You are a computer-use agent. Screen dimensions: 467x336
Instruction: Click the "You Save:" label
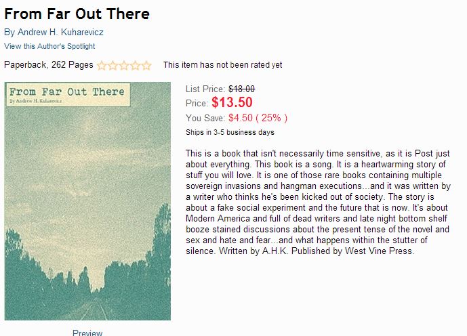(205, 118)
